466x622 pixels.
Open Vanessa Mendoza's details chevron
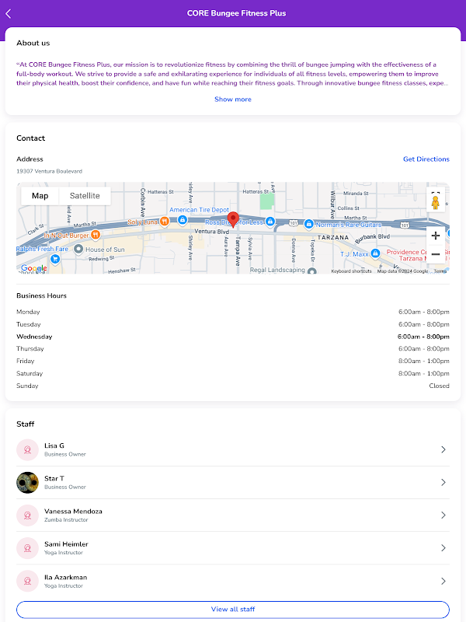(443, 515)
